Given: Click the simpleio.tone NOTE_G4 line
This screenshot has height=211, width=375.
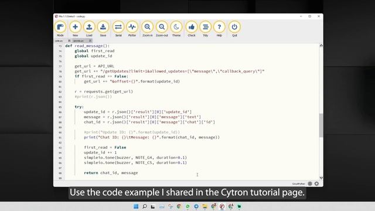Looking at the screenshot, I should pos(135,158).
